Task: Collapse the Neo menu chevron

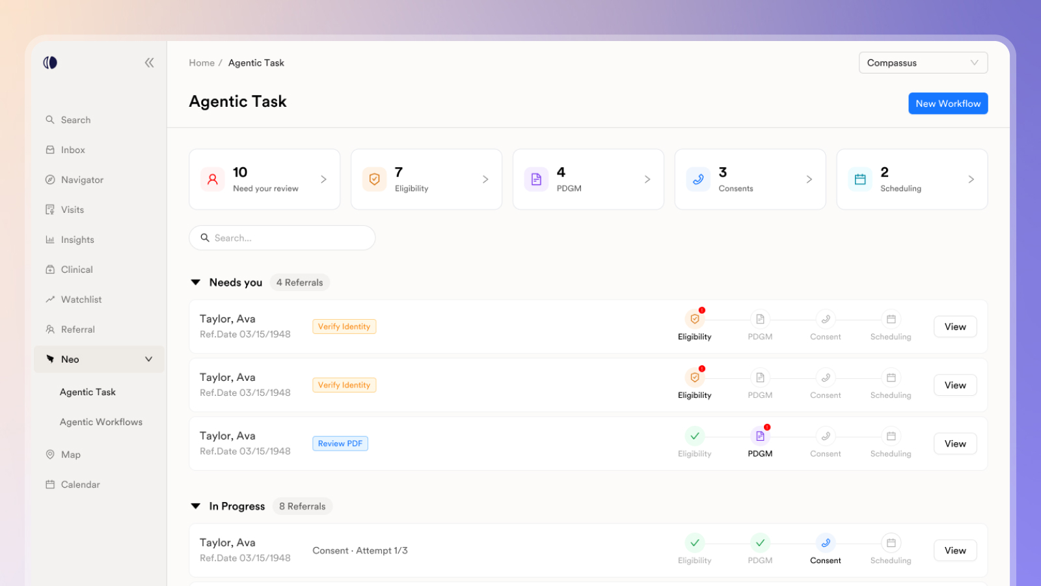Action: (x=148, y=359)
